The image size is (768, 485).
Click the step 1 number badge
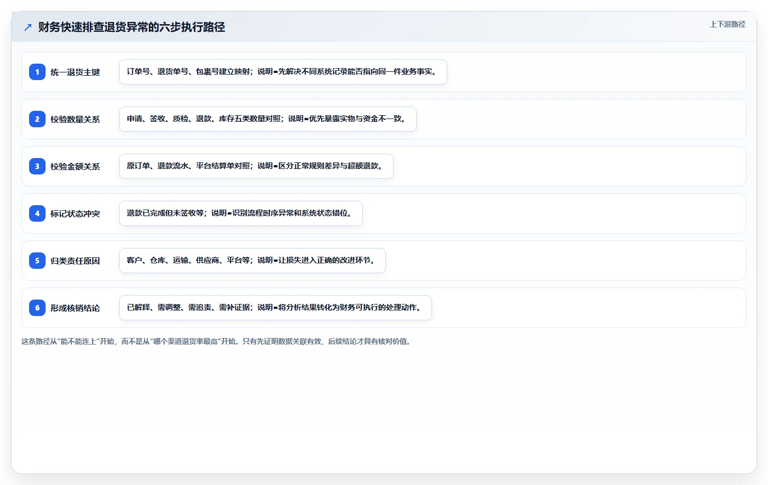(x=37, y=72)
